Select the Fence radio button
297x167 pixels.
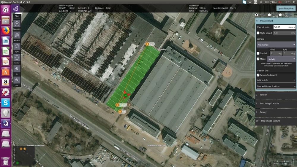269,15
